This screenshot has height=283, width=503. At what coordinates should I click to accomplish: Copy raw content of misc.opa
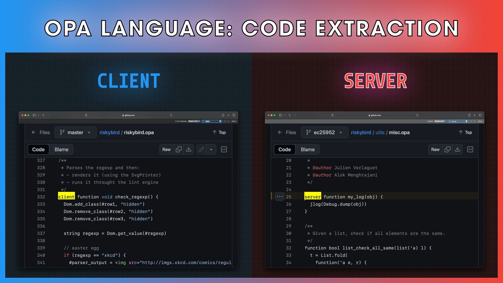[x=447, y=149]
